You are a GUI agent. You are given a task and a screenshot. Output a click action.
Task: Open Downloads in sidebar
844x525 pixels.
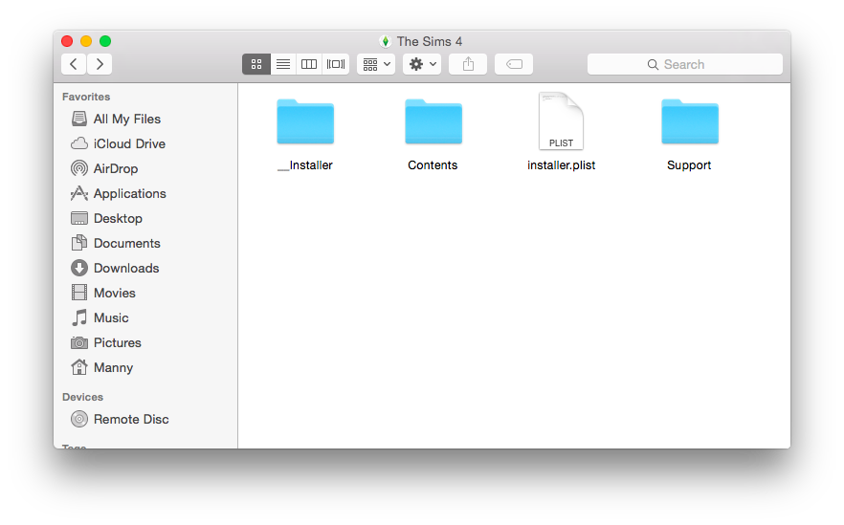pos(145,268)
